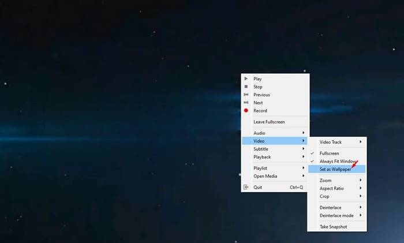Open the Deinterlace submenu
This screenshot has height=243, width=404.
coord(337,207)
